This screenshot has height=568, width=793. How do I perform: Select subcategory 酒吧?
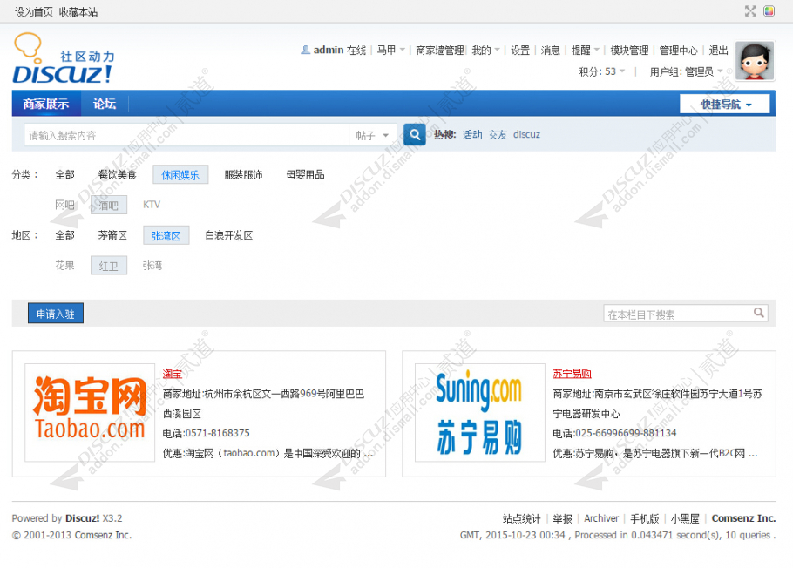coord(109,205)
